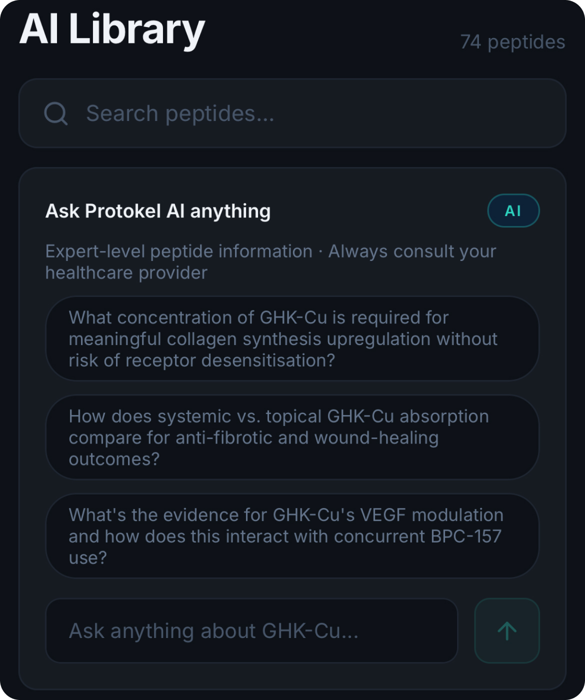Pick the VEGF modulation and BPC-157 question
This screenshot has height=700, width=585.
[x=292, y=536]
